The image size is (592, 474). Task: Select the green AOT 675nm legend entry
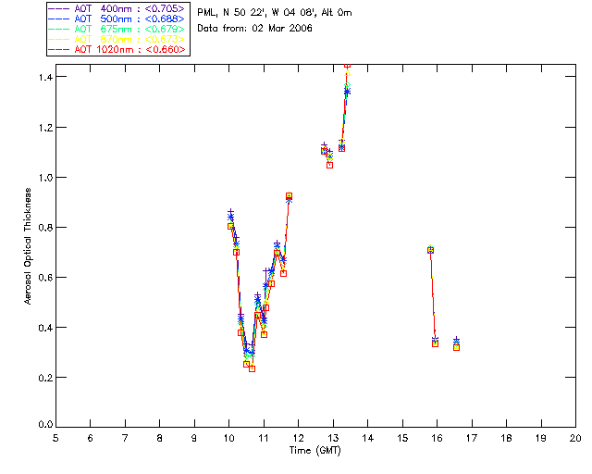pos(117,29)
